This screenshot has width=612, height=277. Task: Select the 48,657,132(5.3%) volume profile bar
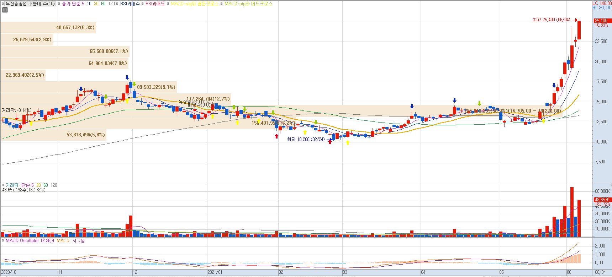48,27
